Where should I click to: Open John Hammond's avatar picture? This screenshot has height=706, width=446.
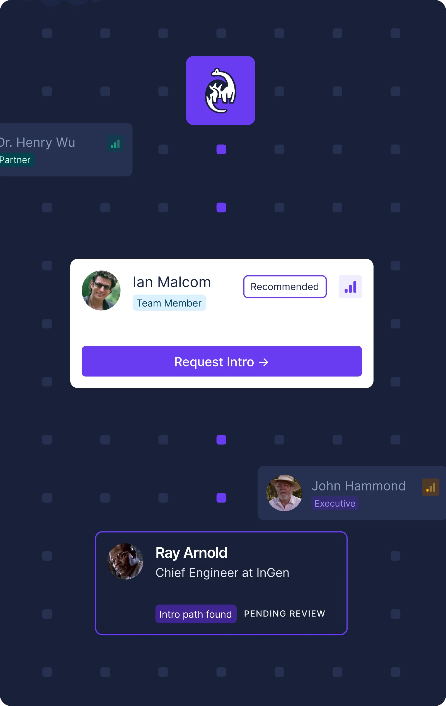[284, 493]
